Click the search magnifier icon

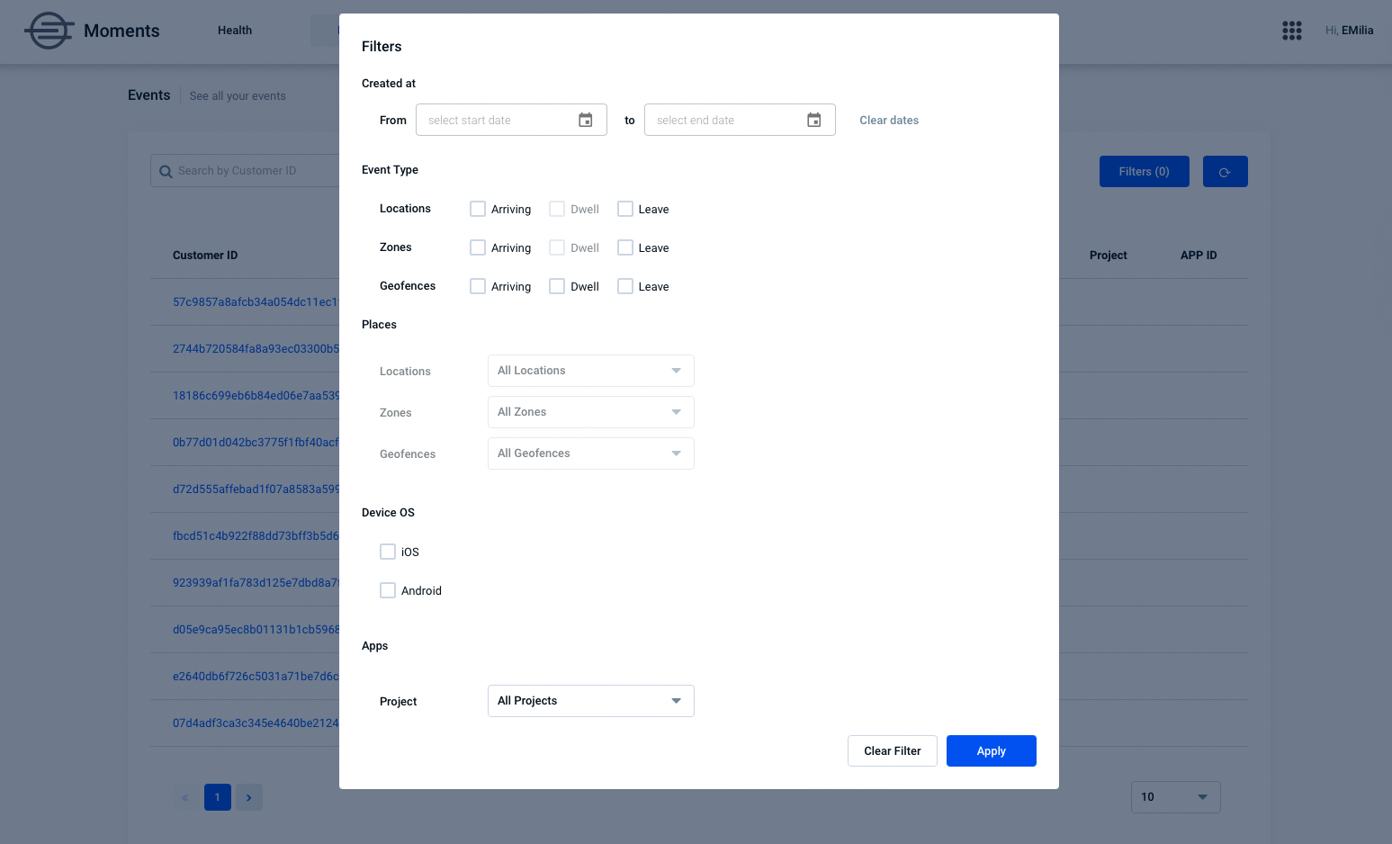166,171
